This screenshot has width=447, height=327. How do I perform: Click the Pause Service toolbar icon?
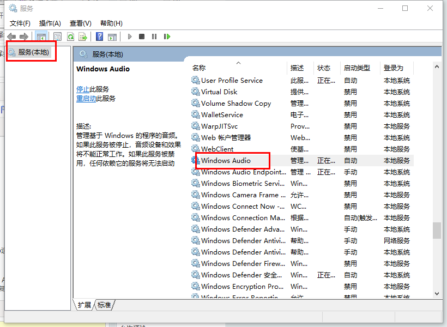(x=154, y=37)
